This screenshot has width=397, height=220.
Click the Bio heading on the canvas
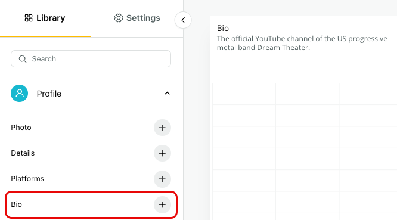[223, 28]
